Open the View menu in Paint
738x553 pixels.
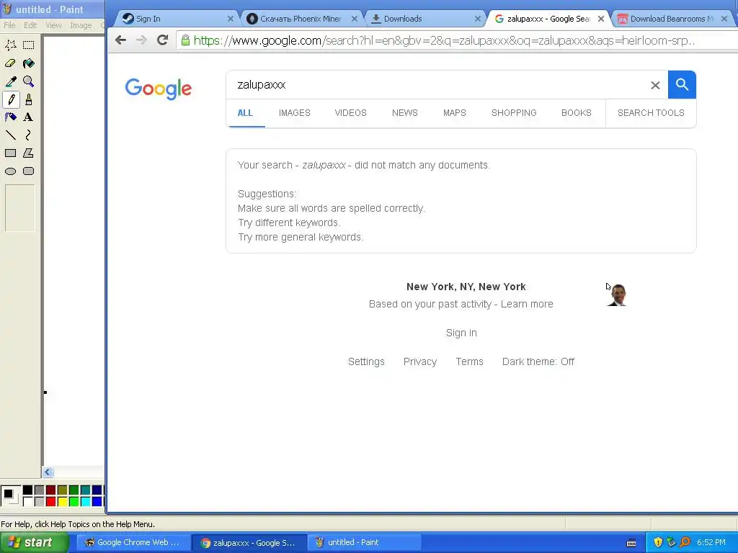pos(53,25)
